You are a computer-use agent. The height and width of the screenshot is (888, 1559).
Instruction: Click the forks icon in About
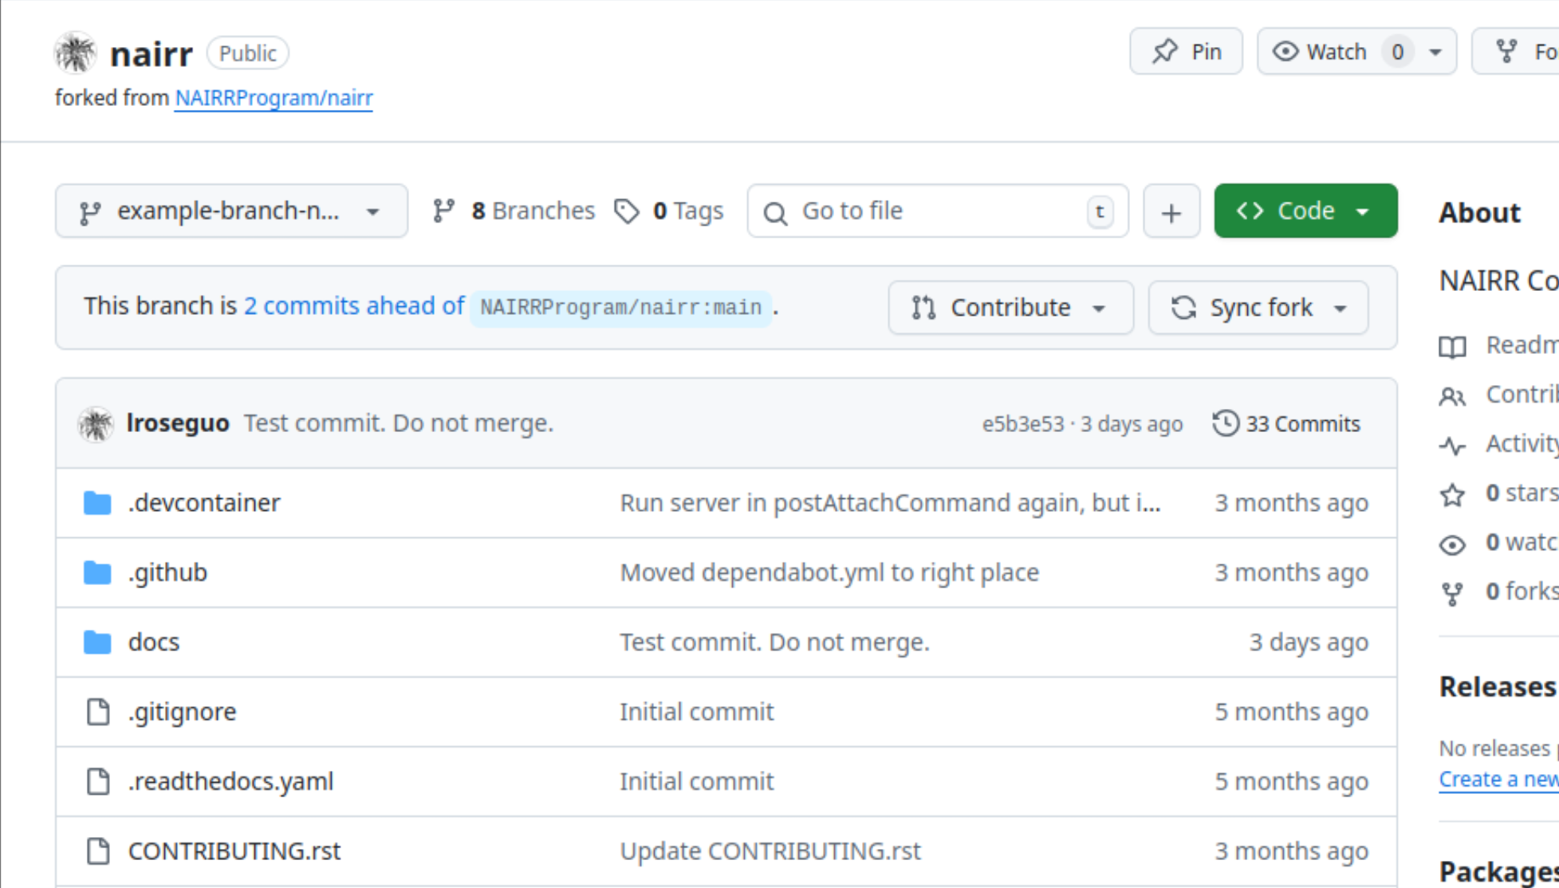pos(1452,594)
